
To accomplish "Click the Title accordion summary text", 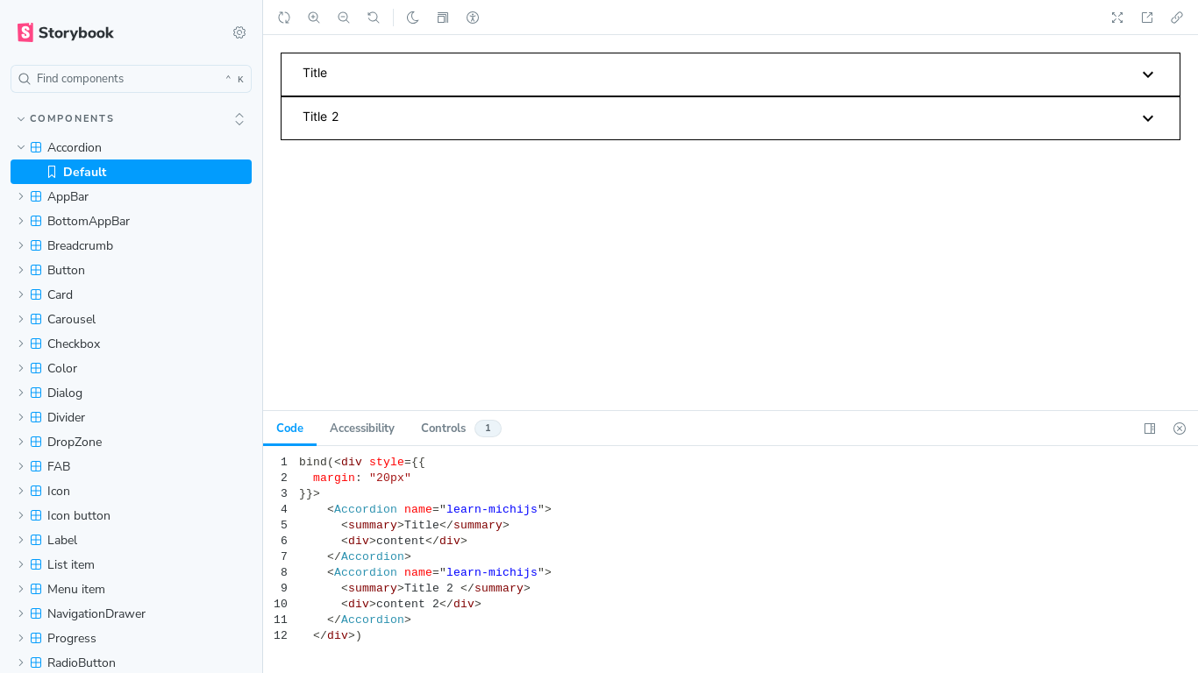I will pyautogui.click(x=315, y=73).
